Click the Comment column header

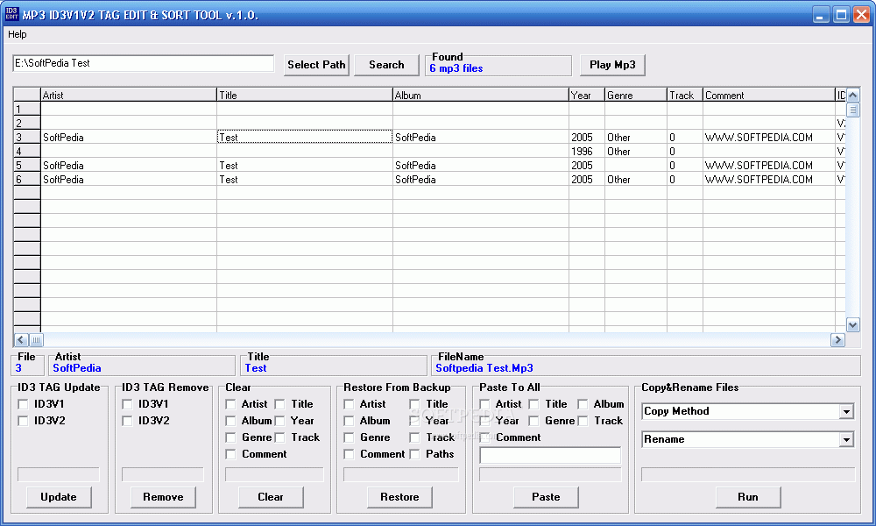769,95
